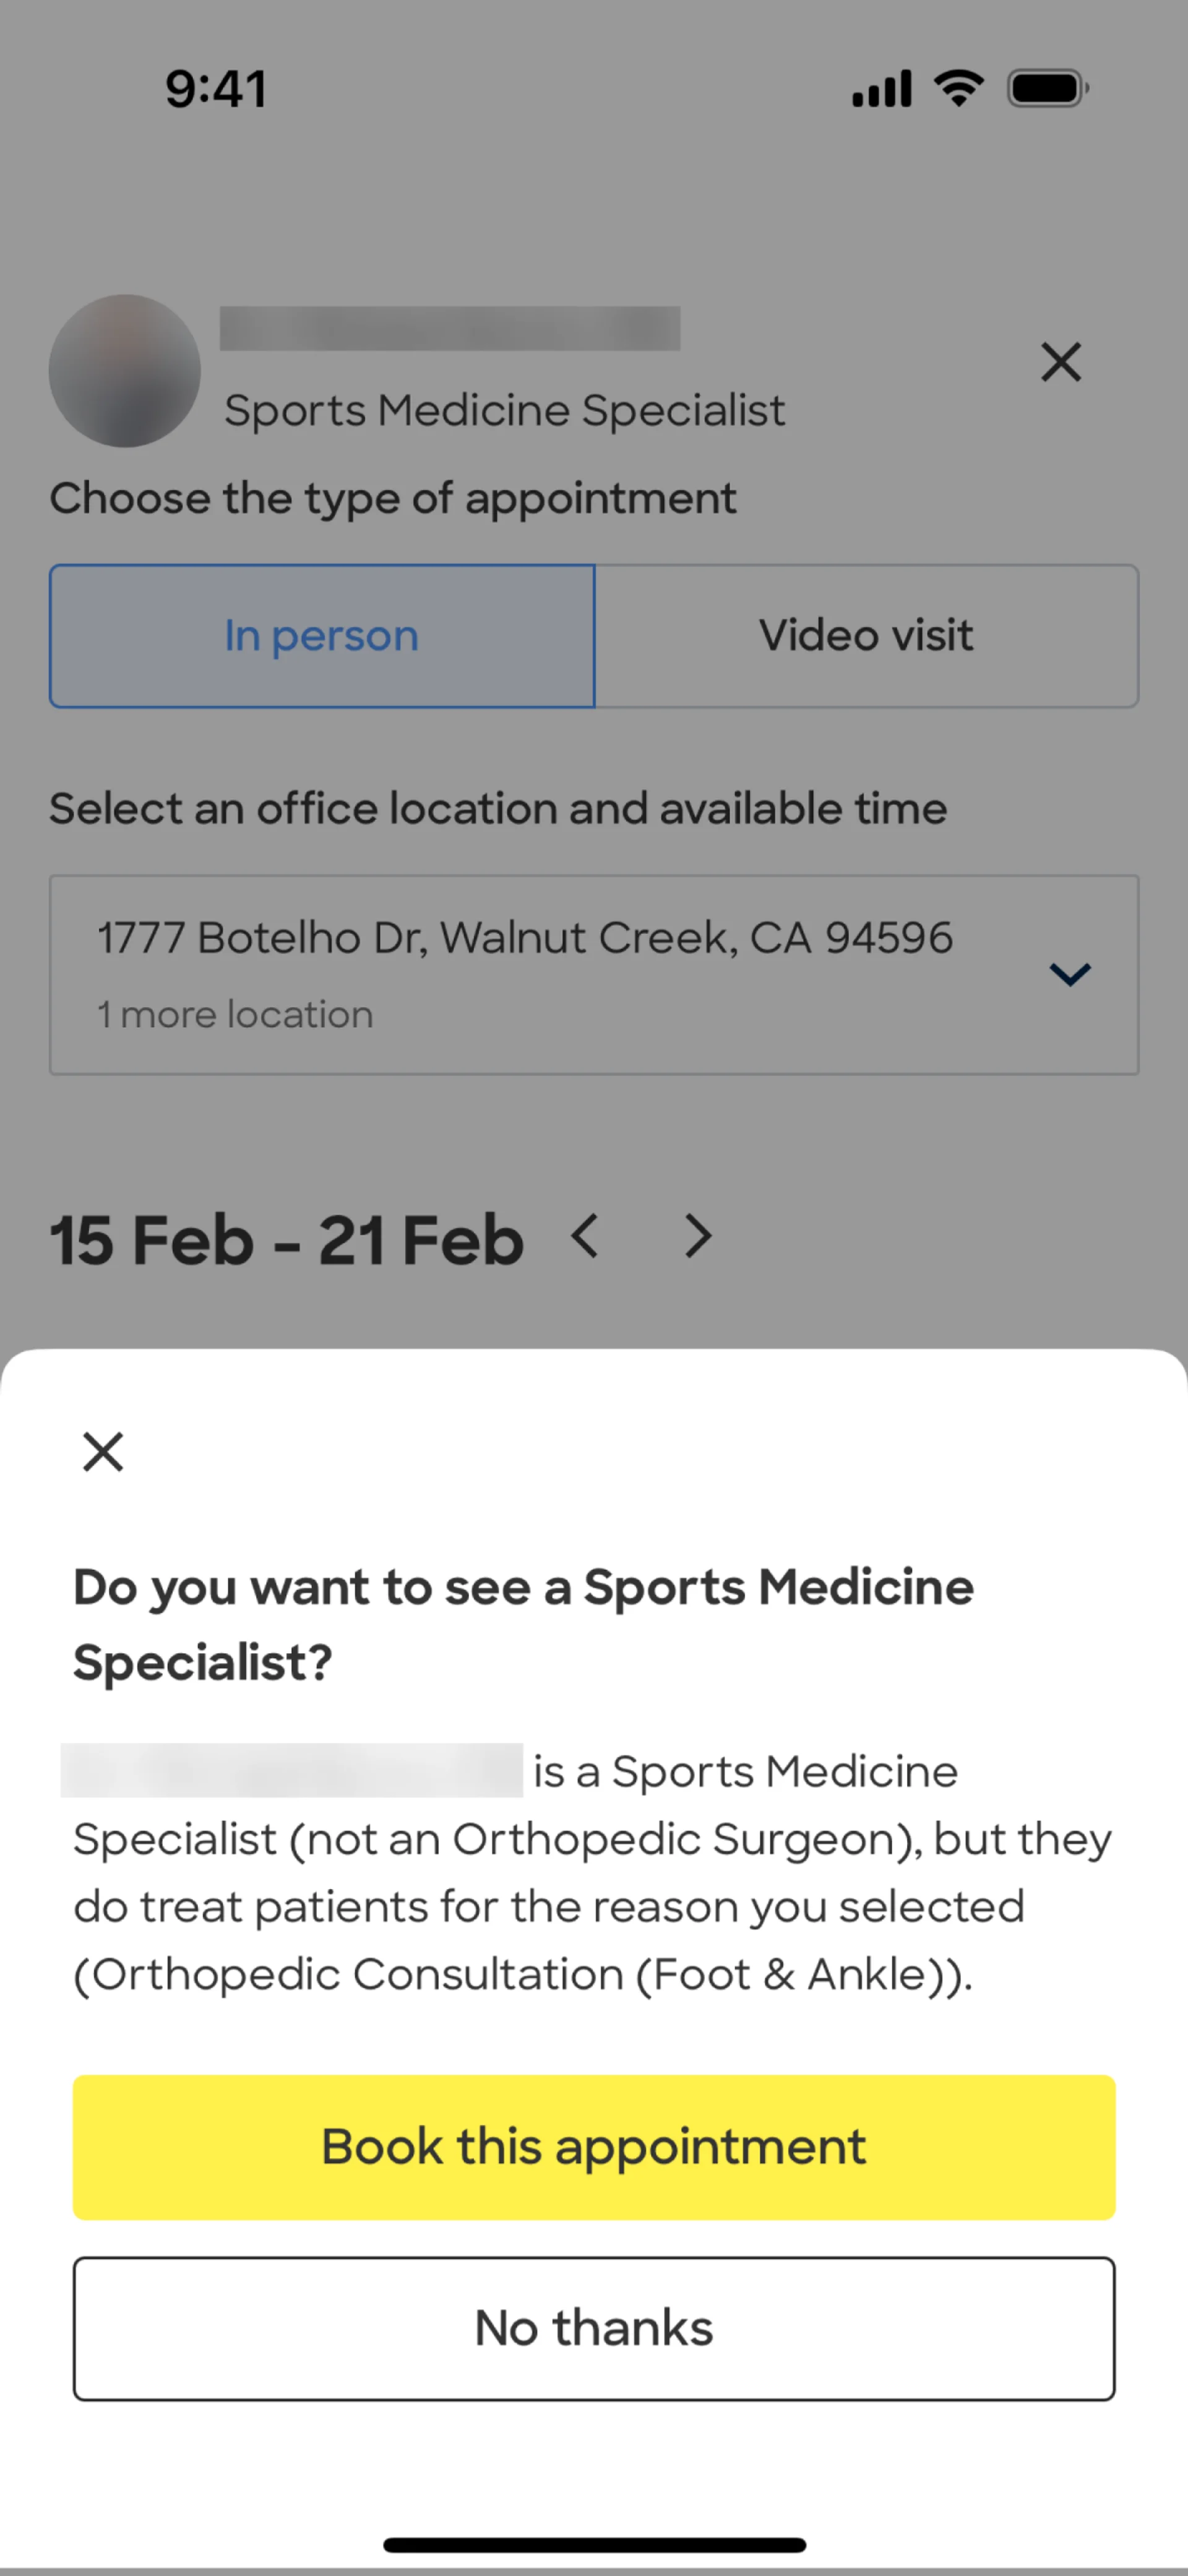
Task: Tap the home indicator bar
Action: tap(594, 2544)
